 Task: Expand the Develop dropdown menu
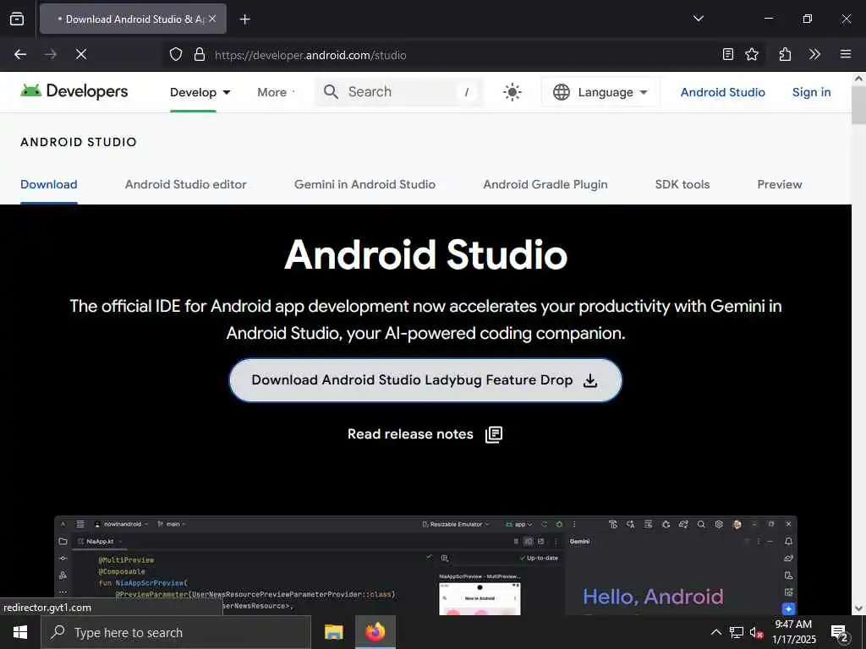click(200, 92)
